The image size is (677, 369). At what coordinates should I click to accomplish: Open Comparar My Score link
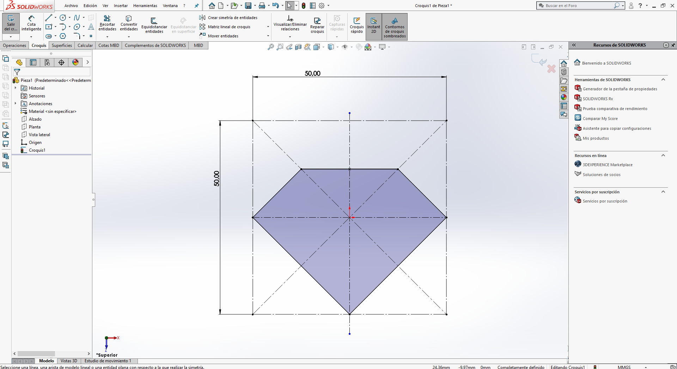600,119
